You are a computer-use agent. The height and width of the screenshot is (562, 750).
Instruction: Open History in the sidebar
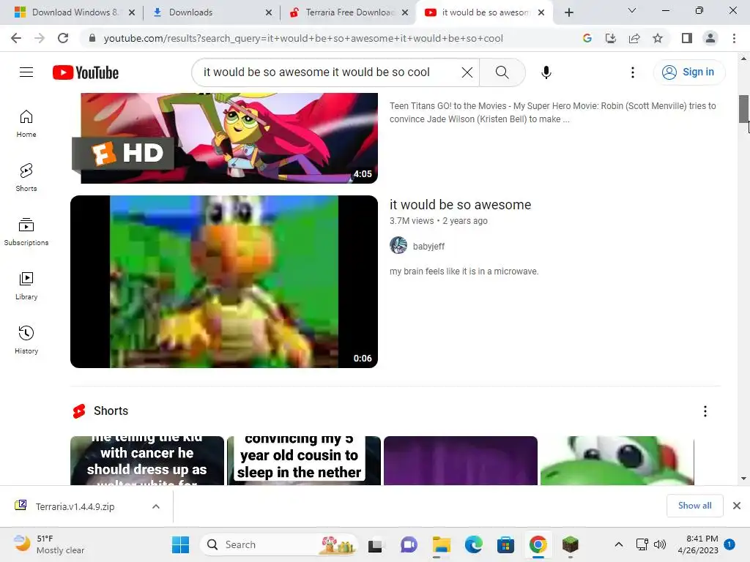pyautogui.click(x=26, y=340)
